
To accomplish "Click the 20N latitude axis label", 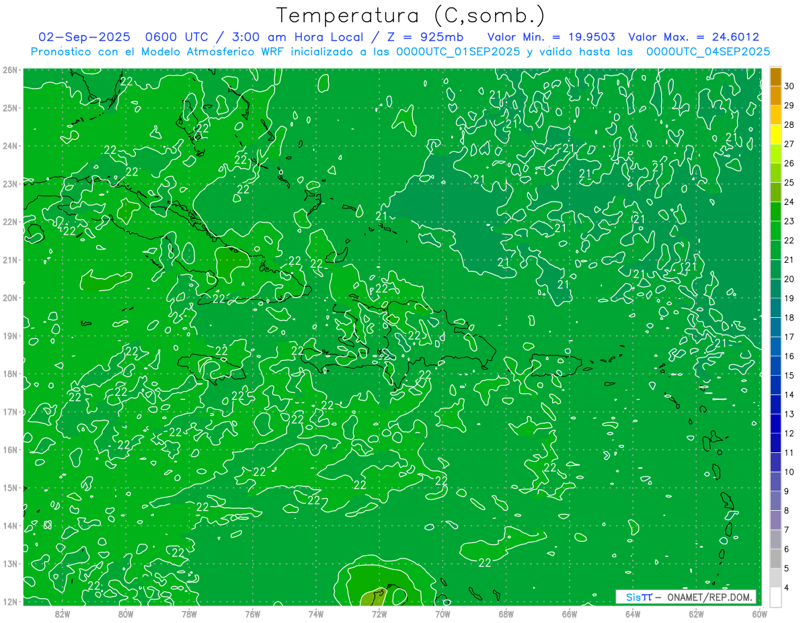I will pyautogui.click(x=10, y=298).
